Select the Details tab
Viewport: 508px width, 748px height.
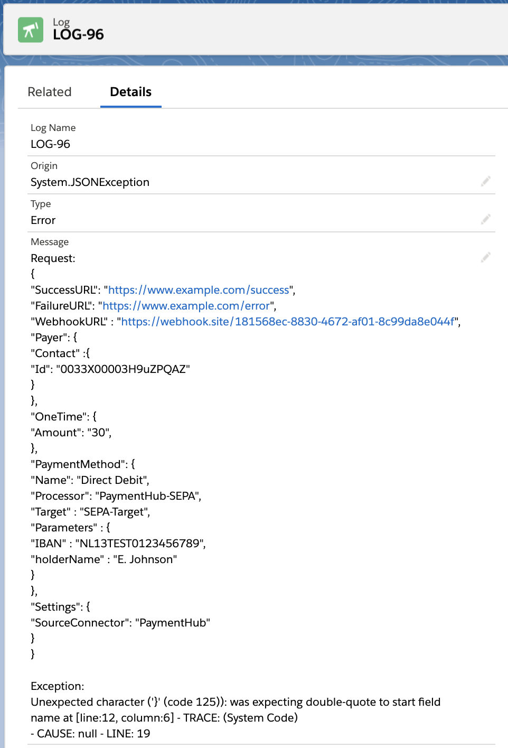click(x=130, y=92)
